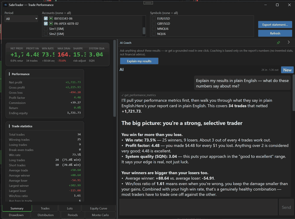Open the Distribution tab
The image size is (295, 219).
[x=45, y=215]
